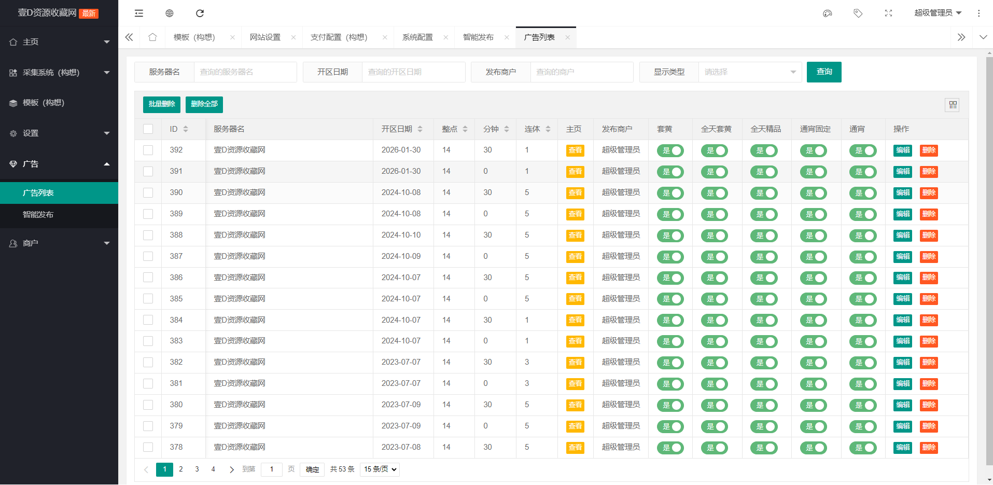Go to next page arrow in pagination
This screenshot has width=993, height=485.
[x=231, y=469]
